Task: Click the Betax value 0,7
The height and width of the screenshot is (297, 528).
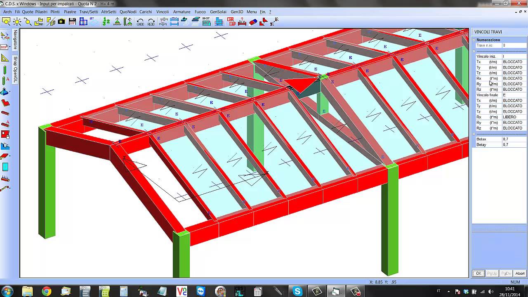Action: click(x=514, y=139)
